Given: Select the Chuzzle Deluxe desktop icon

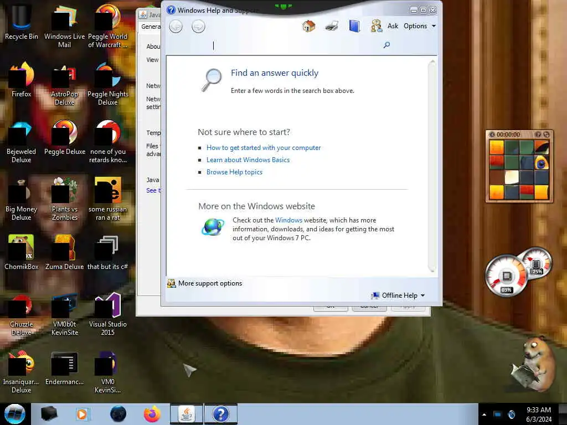Looking at the screenshot, I should 22,314.
